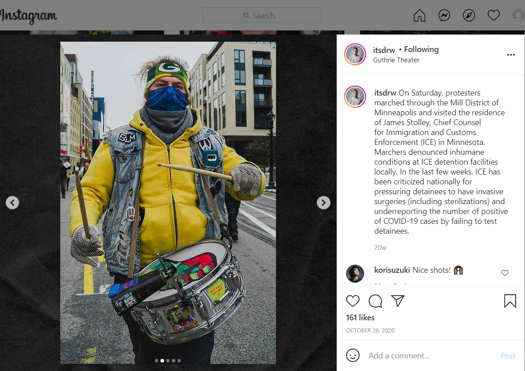Go to the next photo in carousel
Viewport: 525px width, 371px height.
(324, 202)
